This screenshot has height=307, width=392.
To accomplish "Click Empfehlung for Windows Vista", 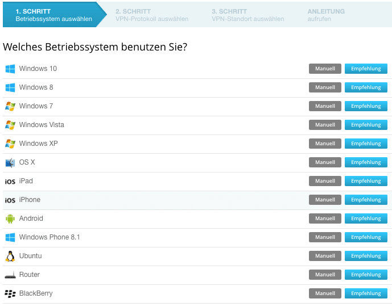I will (366, 125).
